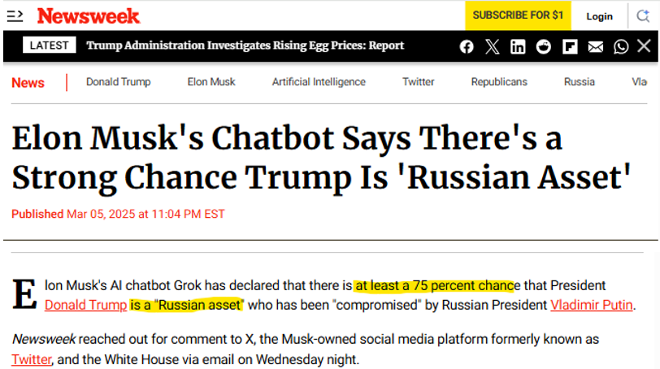
Task: Click the Subscribe for $1 button
Action: (x=518, y=15)
